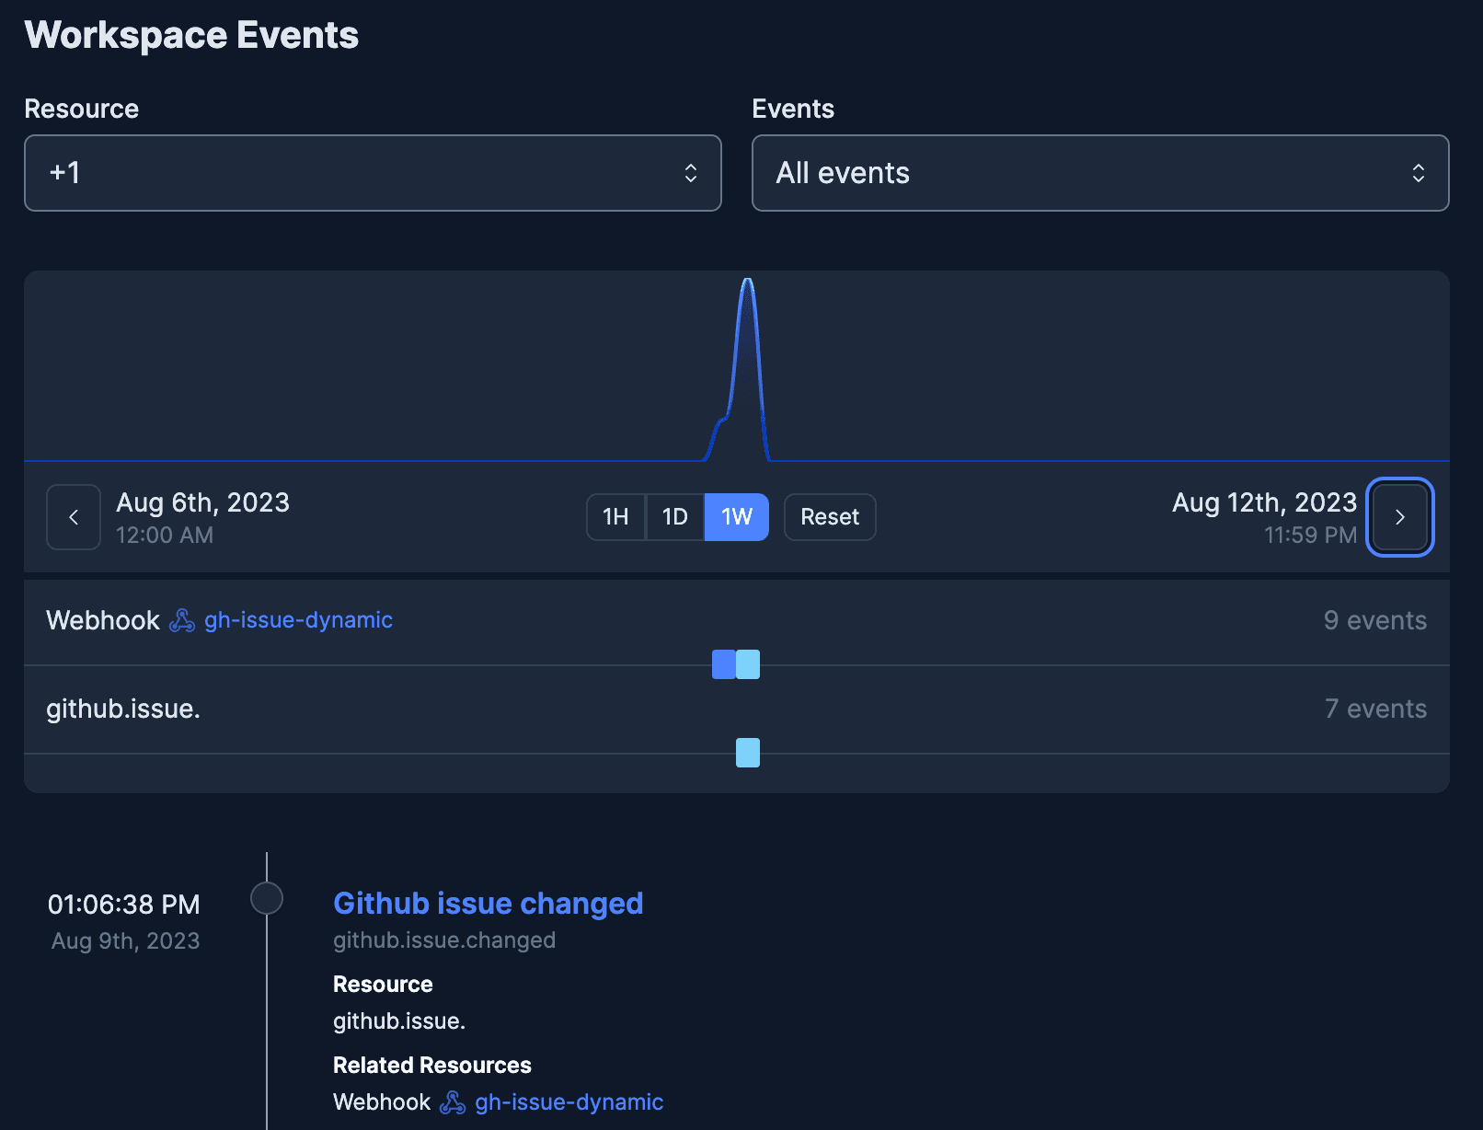The image size is (1483, 1130).
Task: Click the Events dropdown chevron icon
Action: [x=1418, y=173]
